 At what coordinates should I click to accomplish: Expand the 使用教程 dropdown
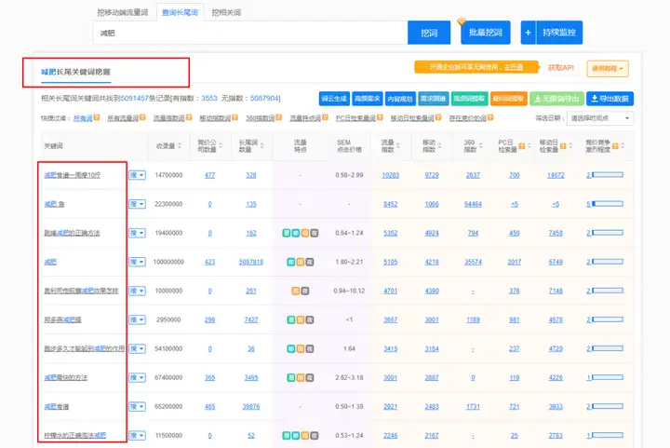[x=609, y=68]
